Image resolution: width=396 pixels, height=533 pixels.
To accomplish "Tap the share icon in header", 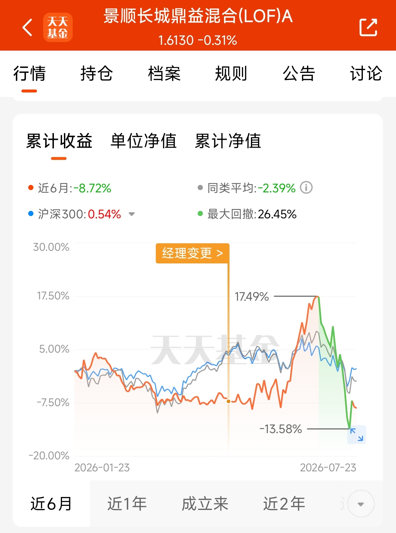I will click(x=368, y=27).
